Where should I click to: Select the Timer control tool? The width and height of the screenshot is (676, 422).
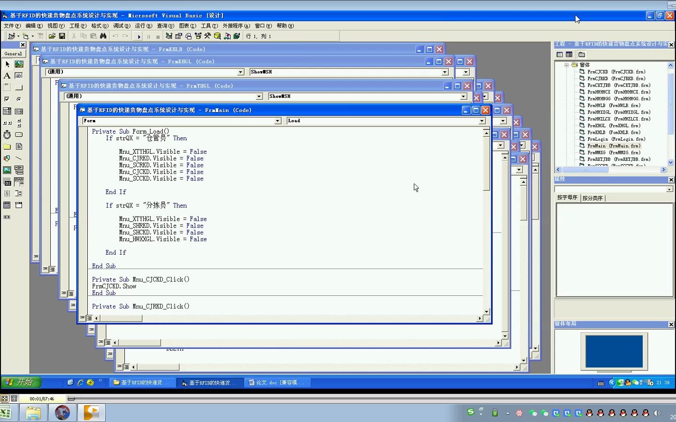(7, 135)
